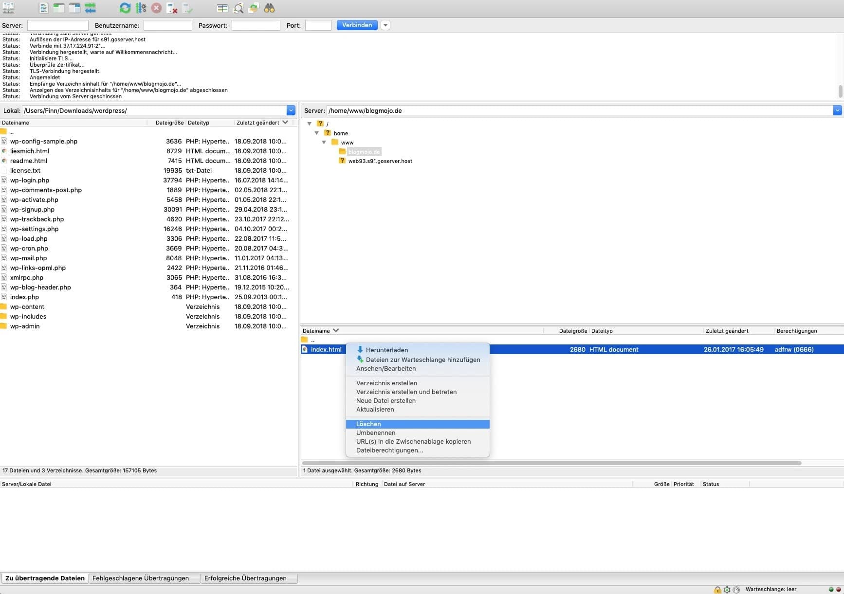The width and height of the screenshot is (844, 594).
Task: Click the binoculars file search icon
Action: [x=269, y=8]
